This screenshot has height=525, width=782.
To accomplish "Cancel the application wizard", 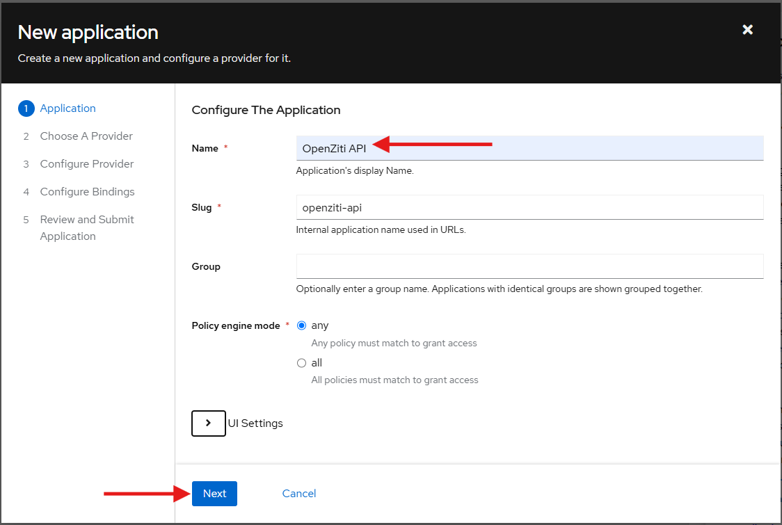I will pos(298,494).
